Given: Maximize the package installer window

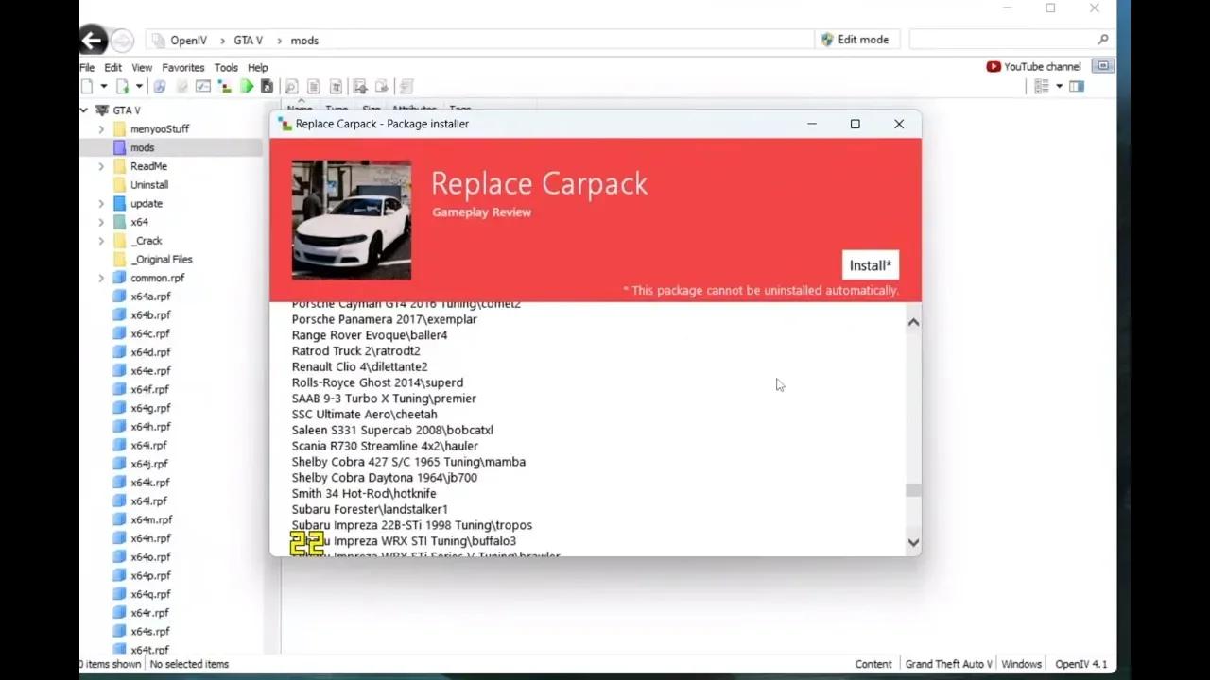Looking at the screenshot, I should click(855, 124).
